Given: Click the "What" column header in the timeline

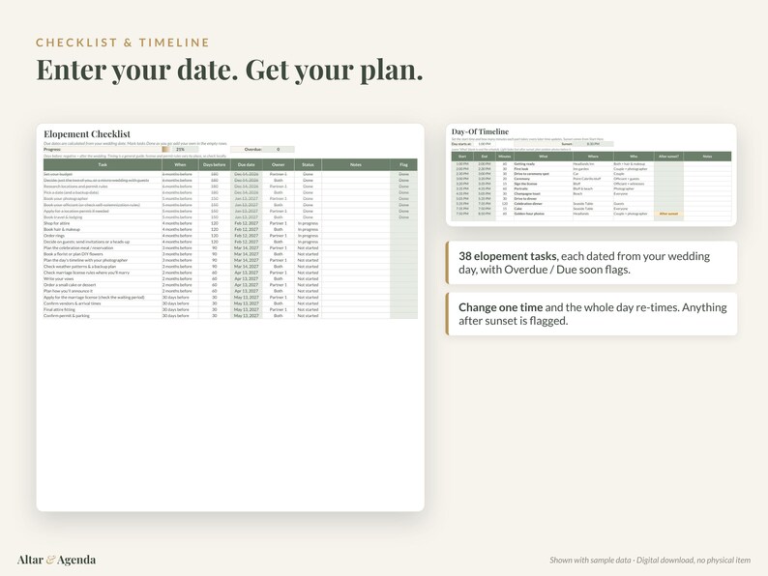Looking at the screenshot, I should tap(544, 157).
